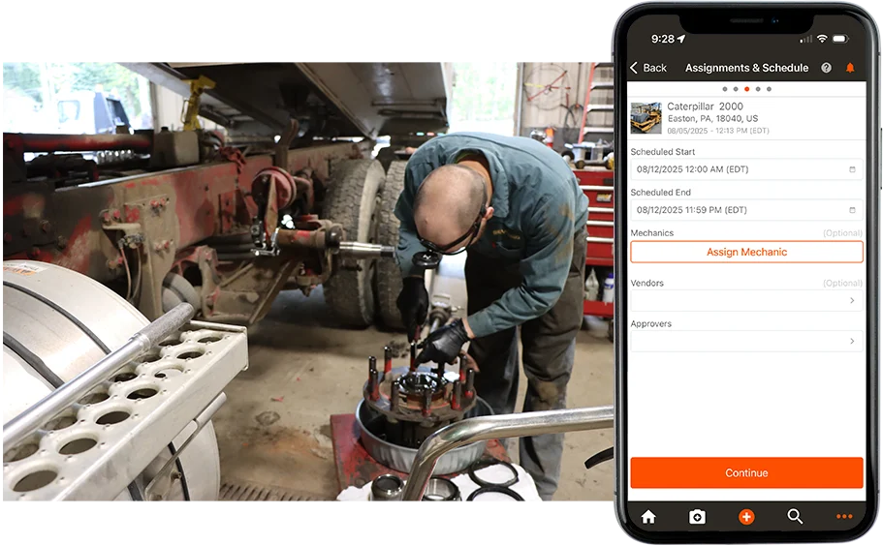This screenshot has width=883, height=545.
Task: Go to Home tab icon
Action: [648, 516]
